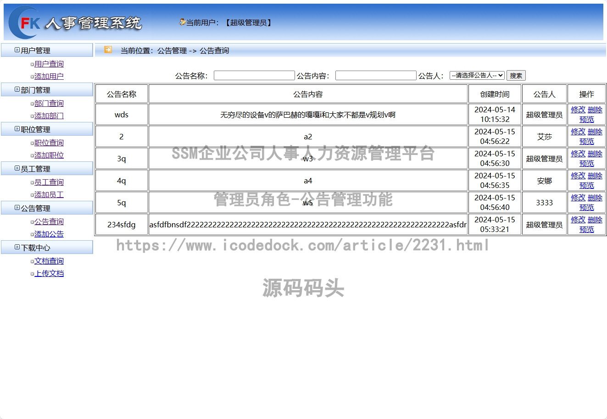This screenshot has height=419, width=607.
Task: Open 添加职位 in the sidebar
Action: point(49,155)
